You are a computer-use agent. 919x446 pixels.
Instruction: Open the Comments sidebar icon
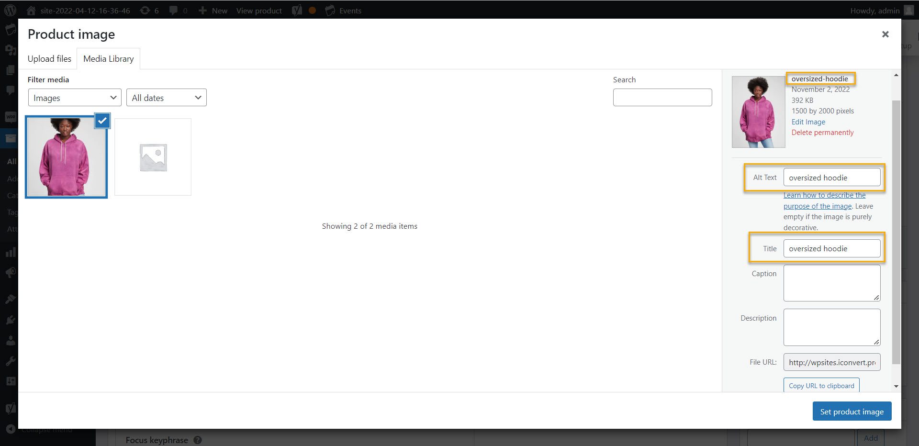click(10, 90)
